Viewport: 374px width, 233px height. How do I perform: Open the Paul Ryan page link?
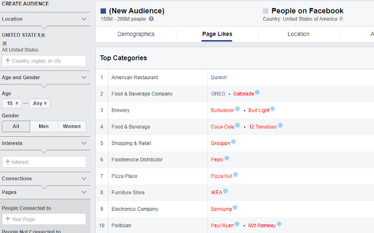[x=222, y=225]
